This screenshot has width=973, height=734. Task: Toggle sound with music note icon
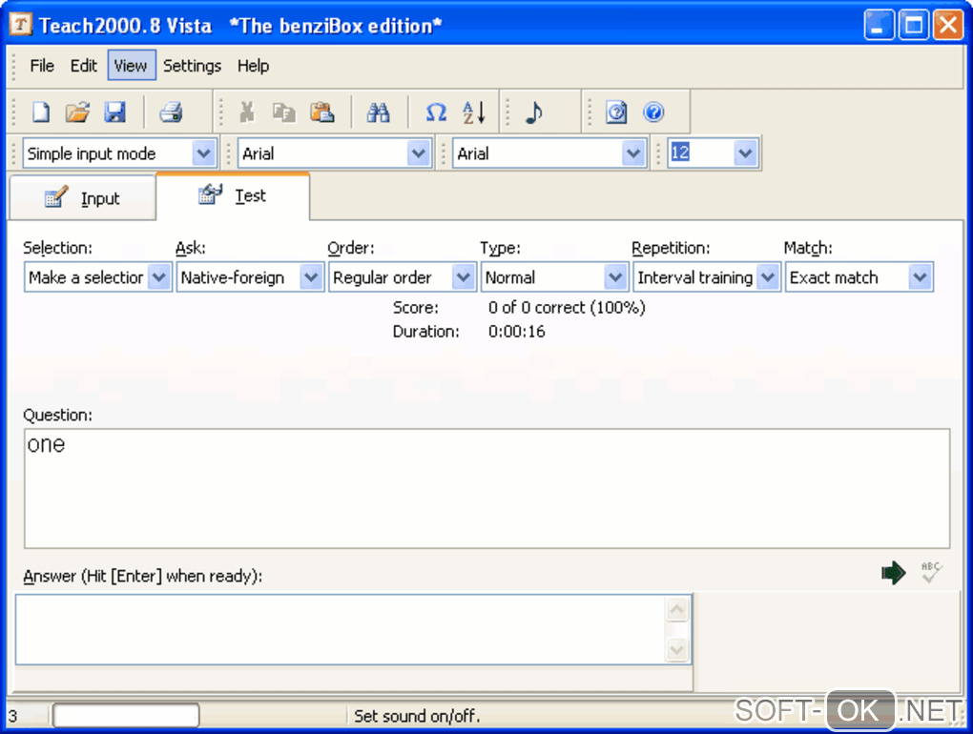[x=533, y=112]
